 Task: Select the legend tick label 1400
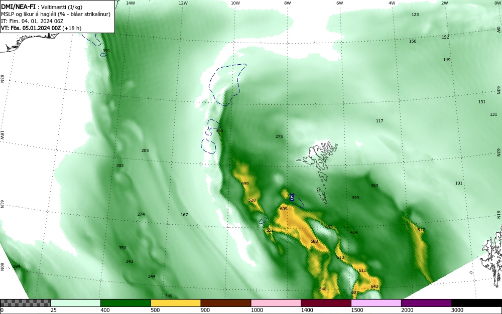[307, 310]
